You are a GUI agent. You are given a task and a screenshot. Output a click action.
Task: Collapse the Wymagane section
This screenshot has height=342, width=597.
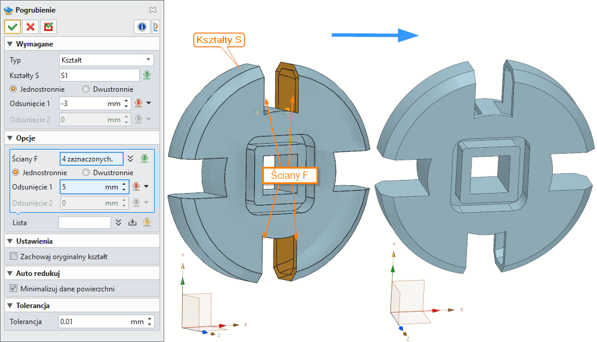click(9, 44)
